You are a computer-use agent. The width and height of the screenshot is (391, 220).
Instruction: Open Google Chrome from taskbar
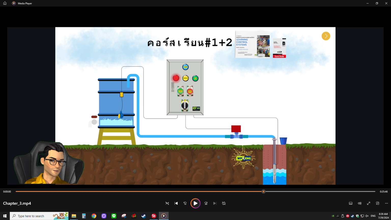(x=94, y=216)
